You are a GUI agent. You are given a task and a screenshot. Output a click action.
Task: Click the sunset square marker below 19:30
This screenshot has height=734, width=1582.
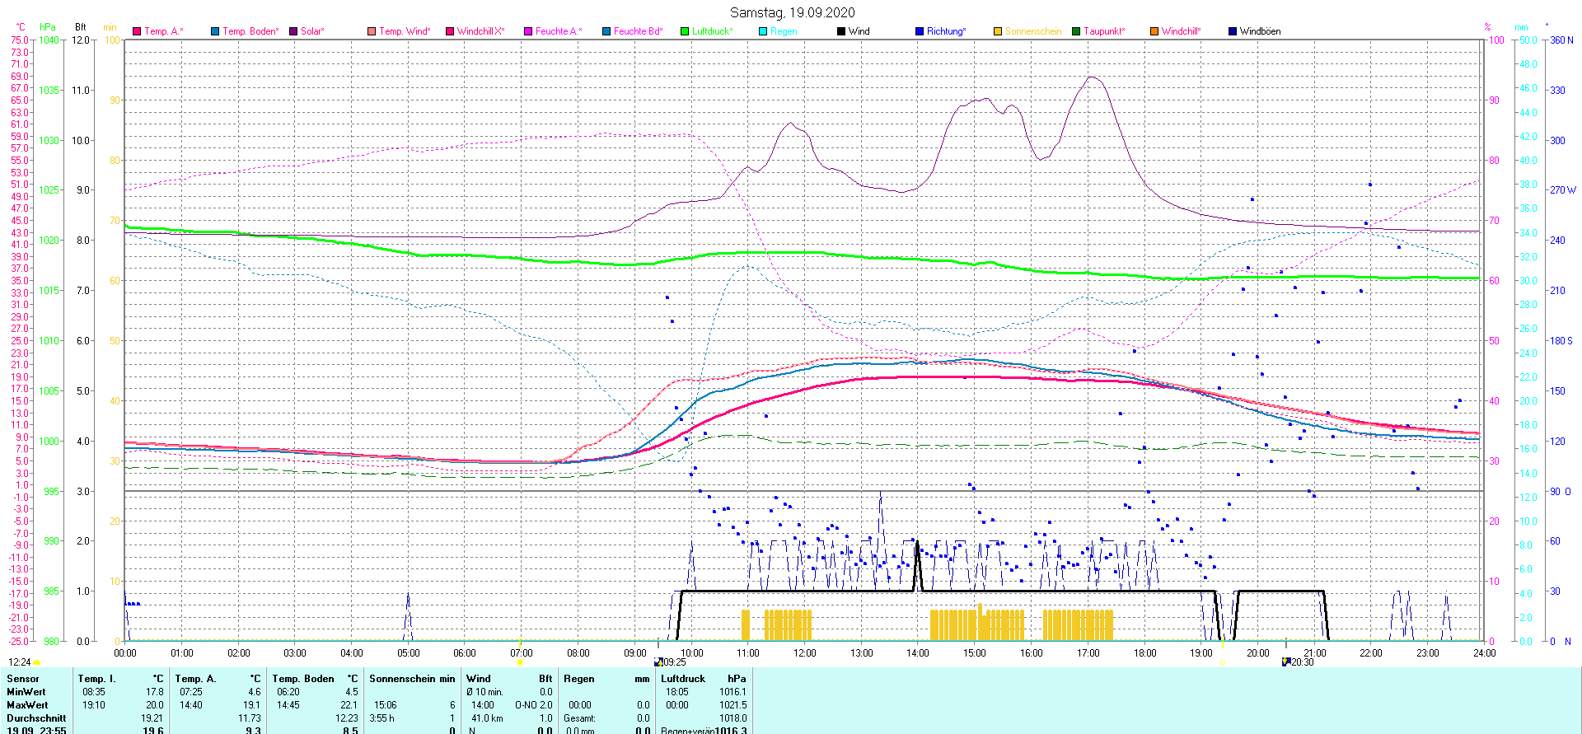click(1223, 662)
